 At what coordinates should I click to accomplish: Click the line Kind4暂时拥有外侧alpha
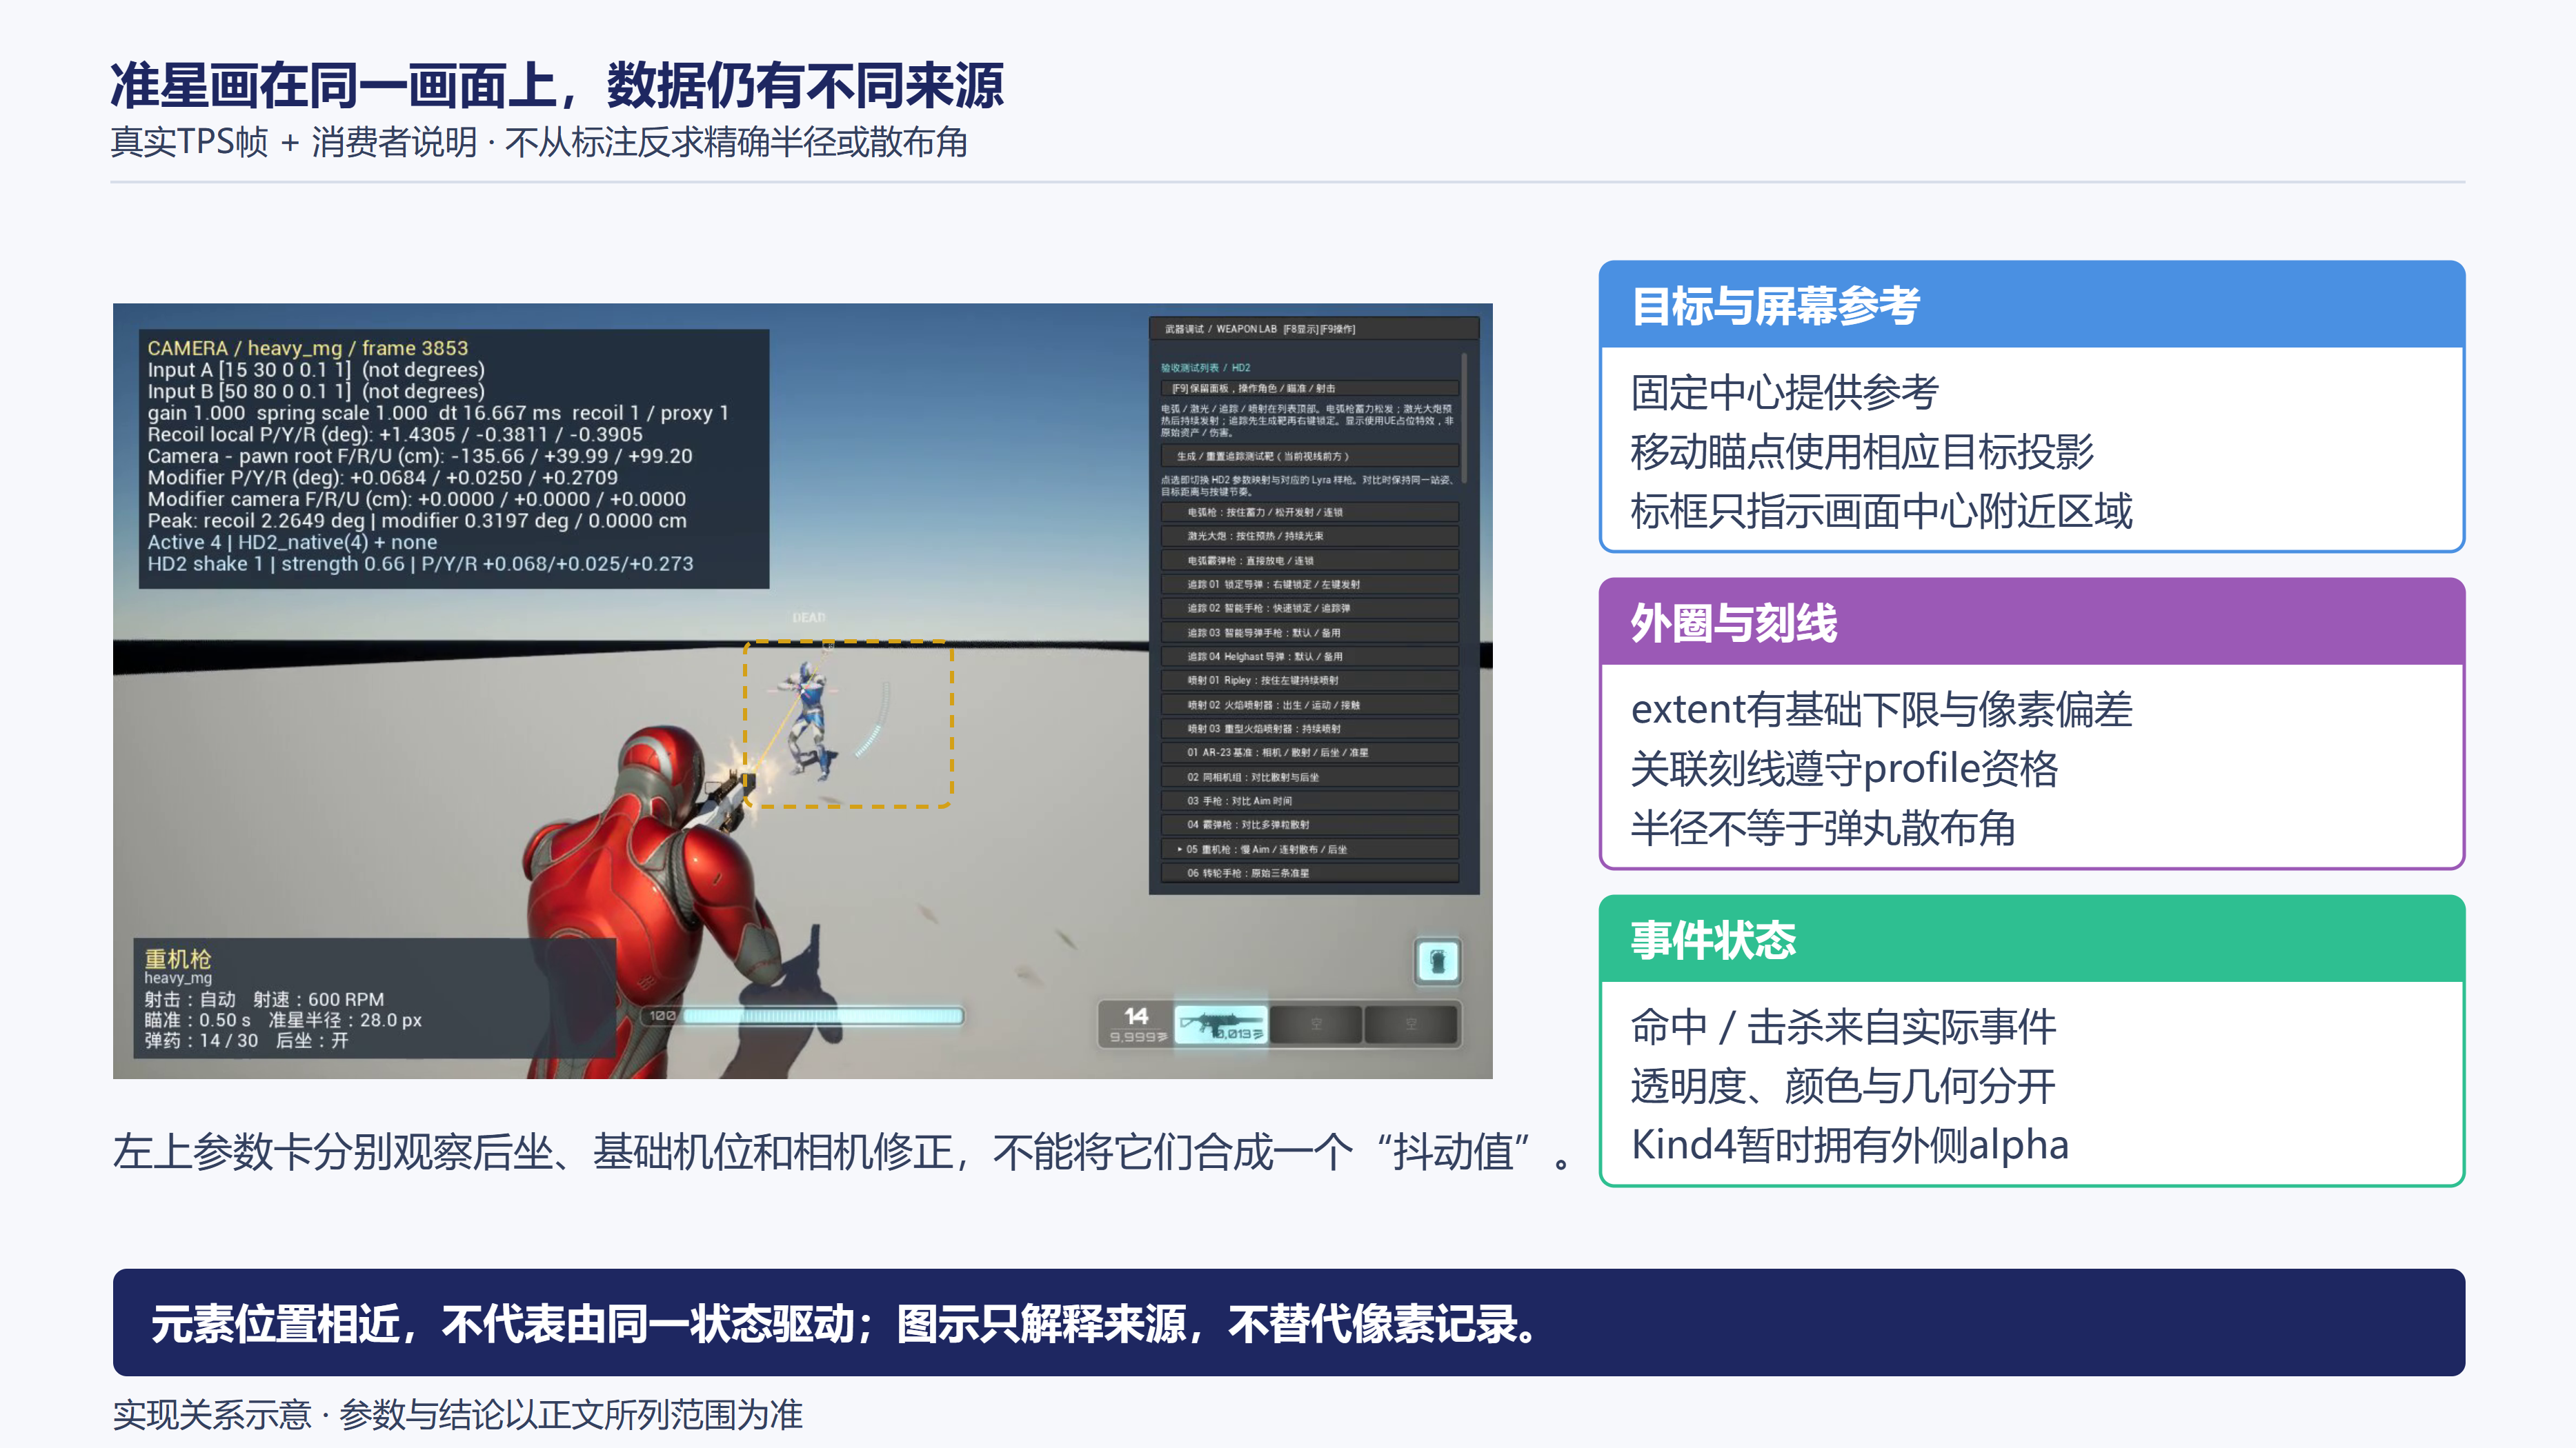tap(1850, 1145)
